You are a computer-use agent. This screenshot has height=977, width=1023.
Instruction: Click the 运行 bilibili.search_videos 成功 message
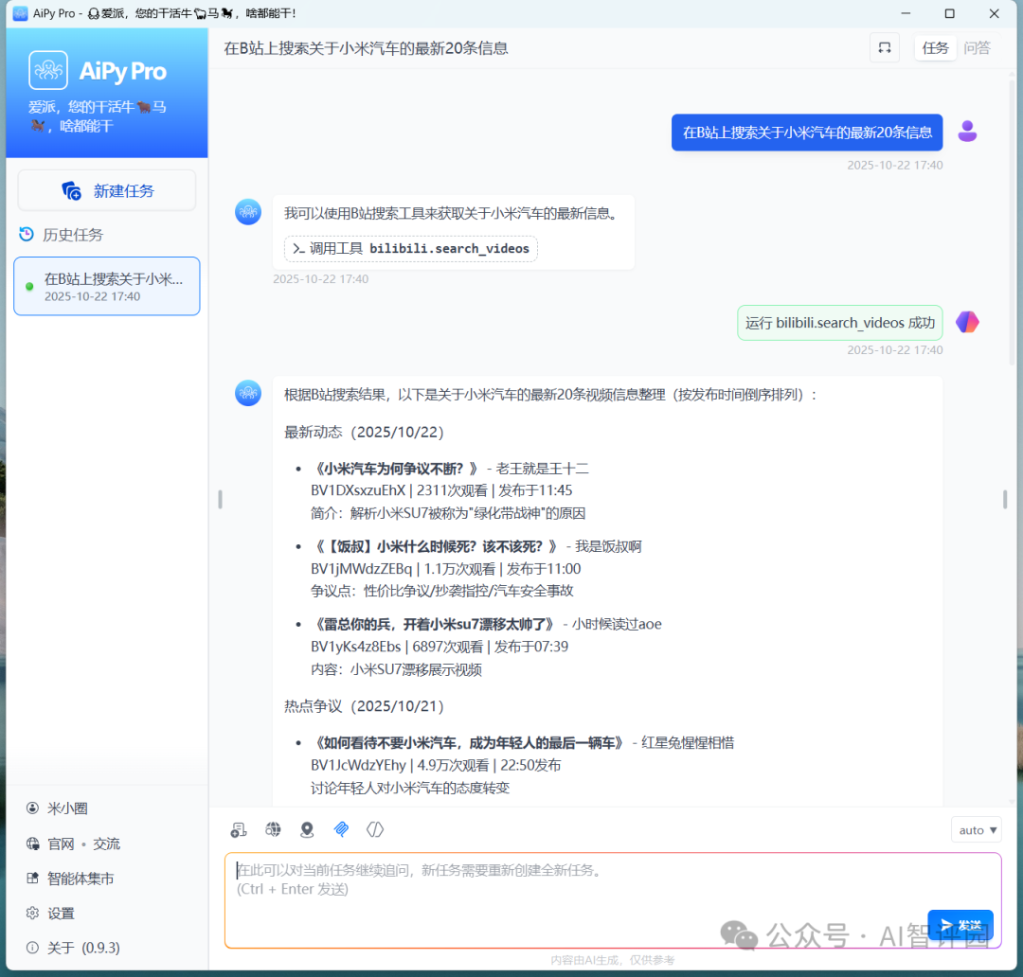(839, 323)
